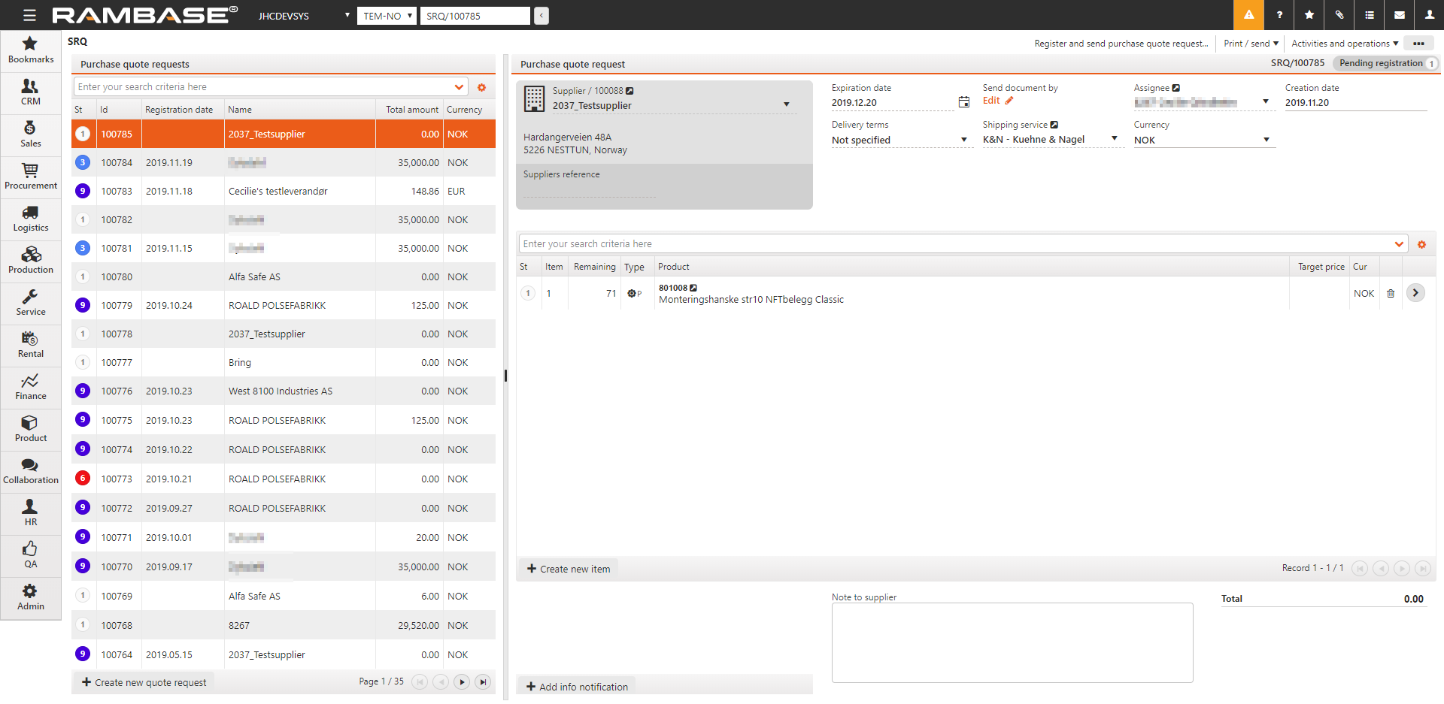Image resolution: width=1444 pixels, height=704 pixels.
Task: Open item details with right arrow button
Action: 1415,293
